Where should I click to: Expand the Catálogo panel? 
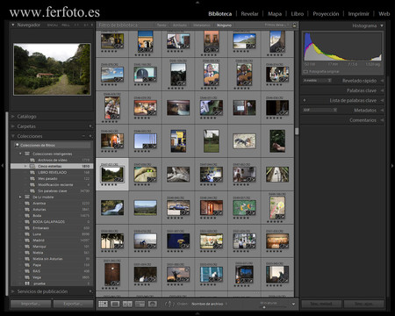click(x=13, y=117)
